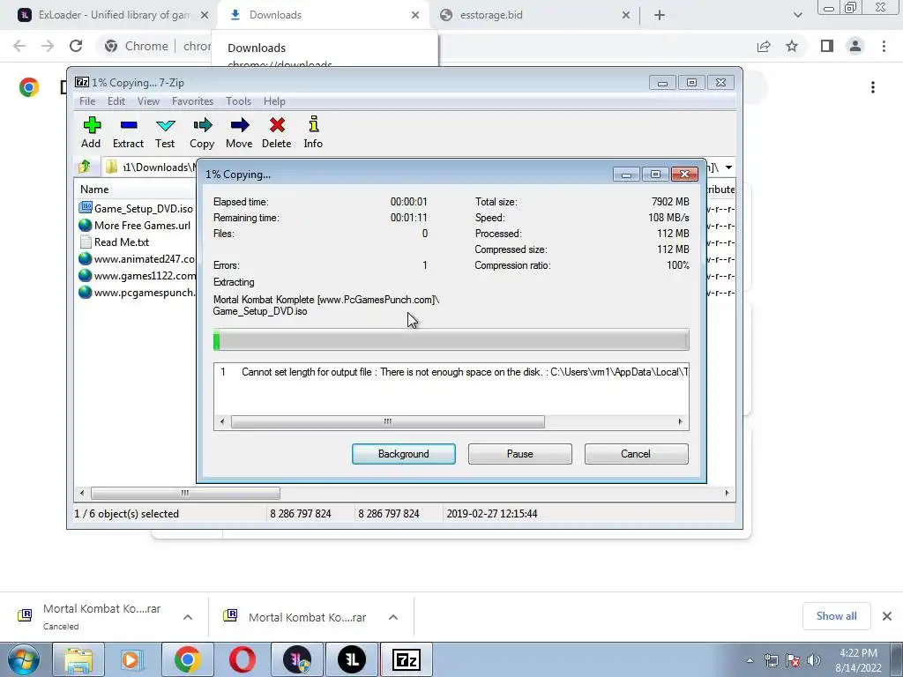Select the www.games1122.com shortcut entry
Viewport: 903px width, 677px height.
click(137, 276)
